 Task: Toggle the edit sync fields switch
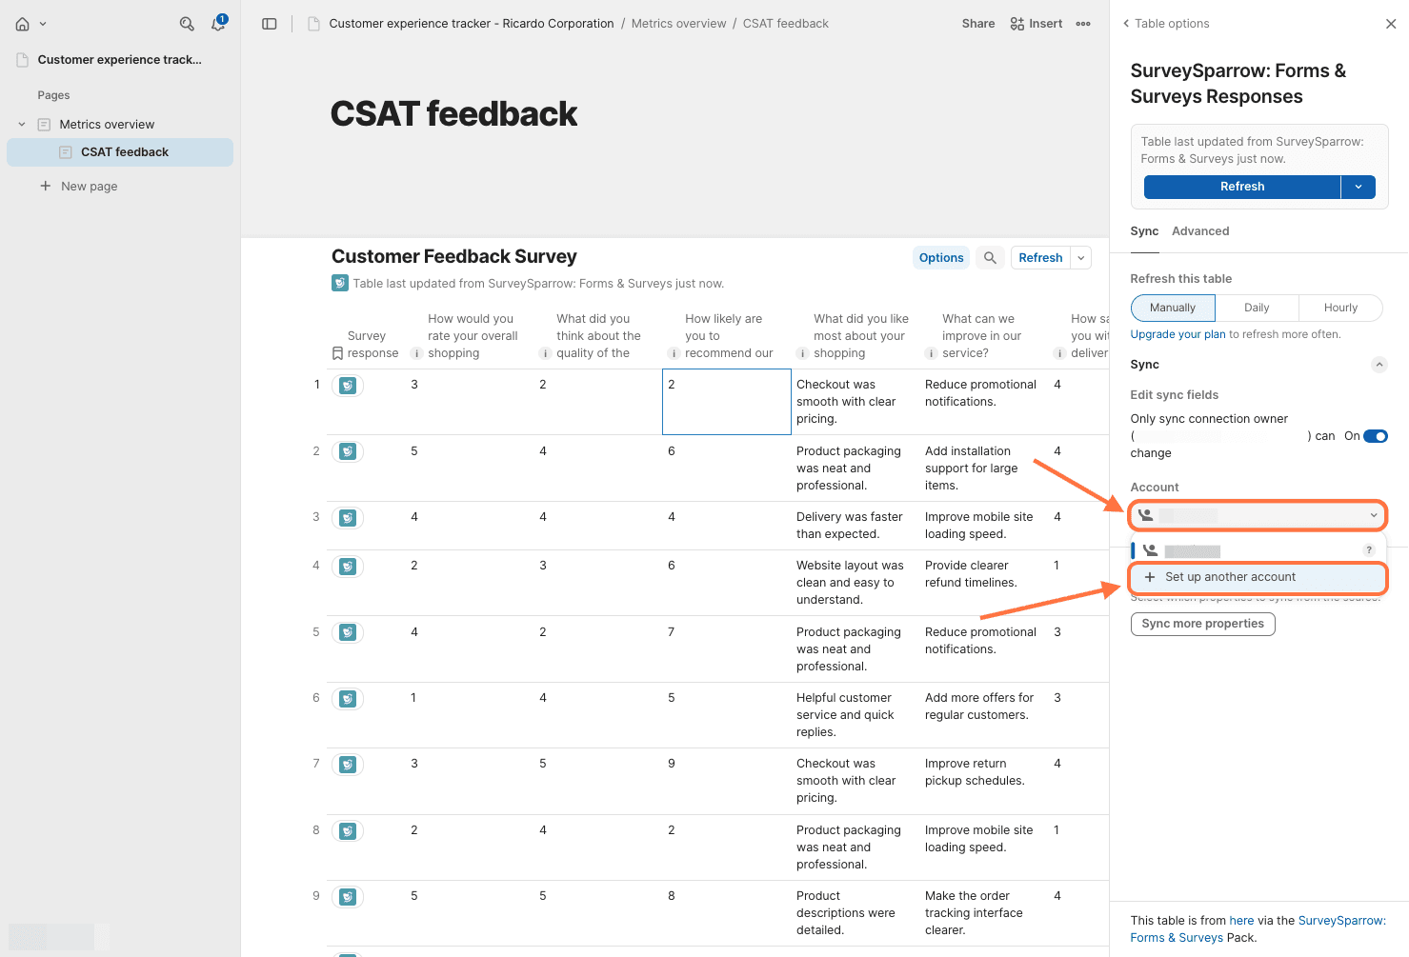pyautogui.click(x=1375, y=436)
